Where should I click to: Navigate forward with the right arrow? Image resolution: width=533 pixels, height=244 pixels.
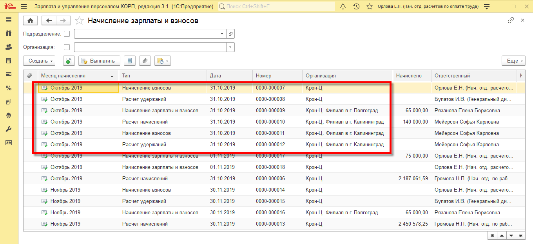pos(63,21)
